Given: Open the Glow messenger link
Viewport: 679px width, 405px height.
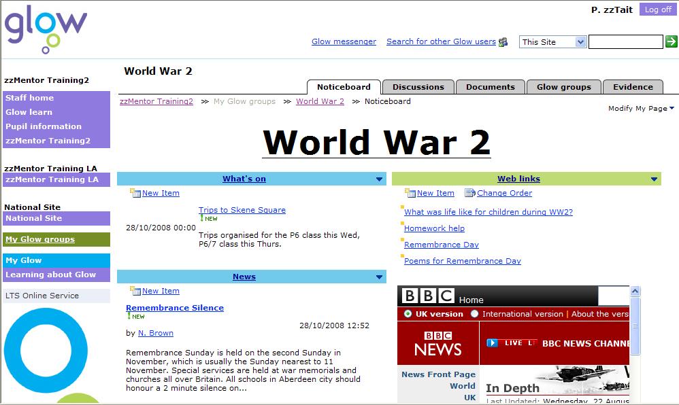Looking at the screenshot, I should (344, 41).
